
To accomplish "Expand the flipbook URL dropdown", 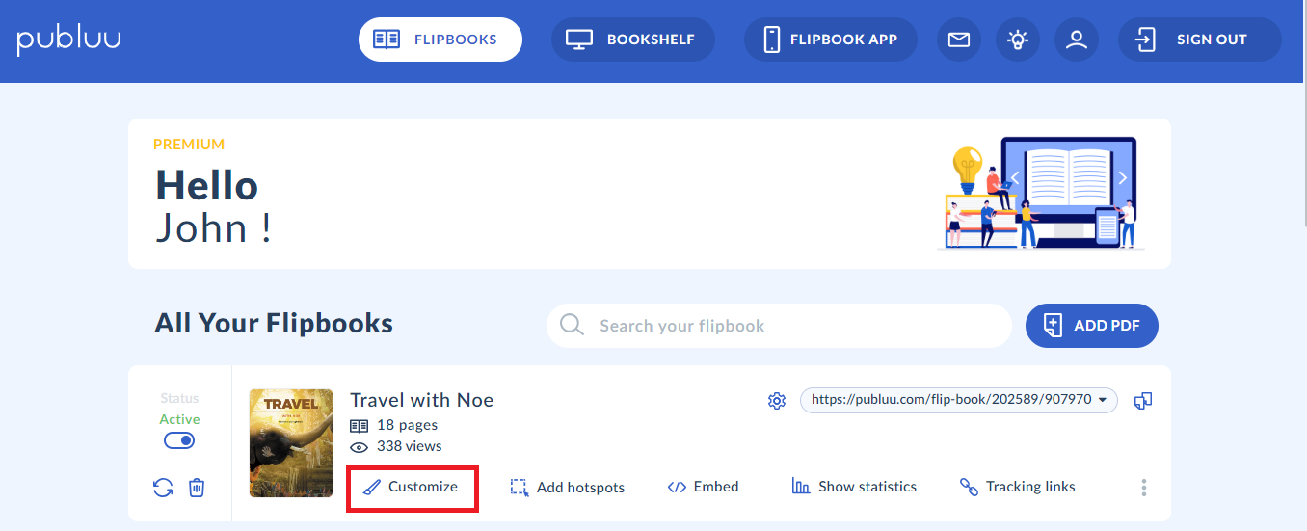I will 1102,400.
